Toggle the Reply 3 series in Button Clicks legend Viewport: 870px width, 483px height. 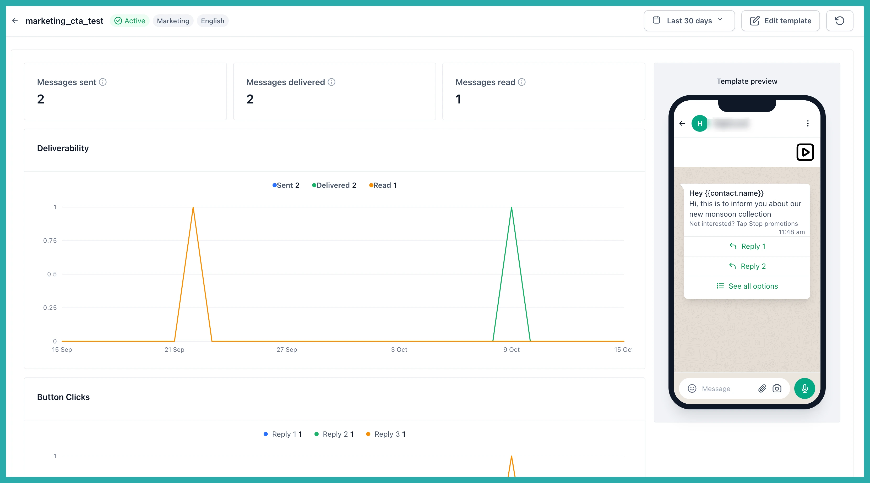(x=385, y=434)
